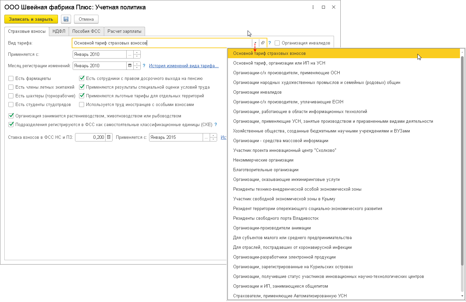Select Организации-с/х производители, уплачивающие ЕСХН
Image resolution: width=466 pixels, height=302 pixels.
[344, 102]
